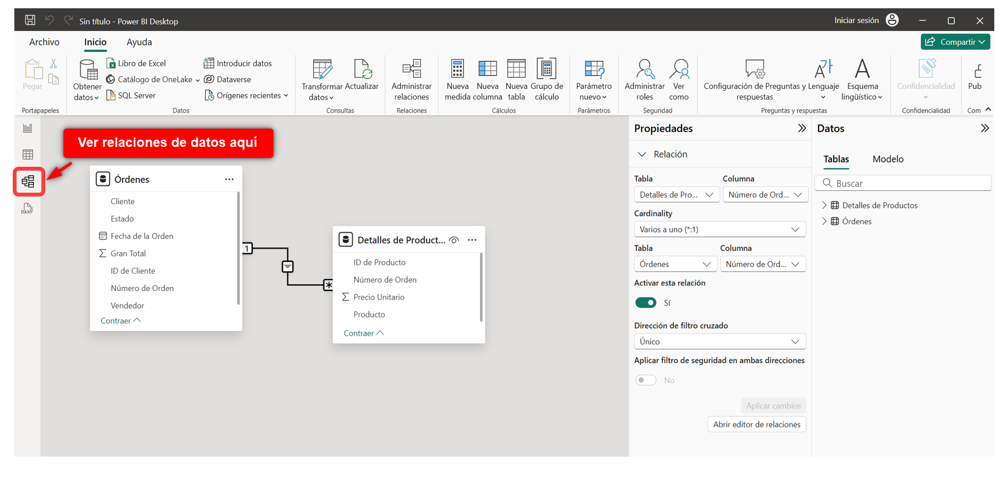Toggle security filter both directions switch

point(646,380)
